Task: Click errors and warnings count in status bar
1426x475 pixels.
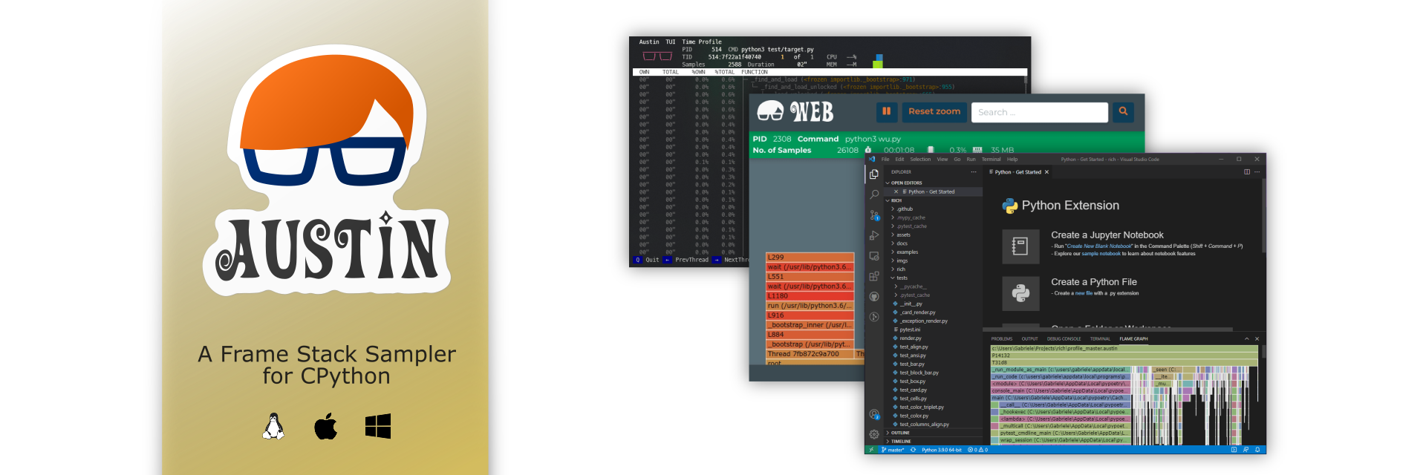Action: point(977,450)
